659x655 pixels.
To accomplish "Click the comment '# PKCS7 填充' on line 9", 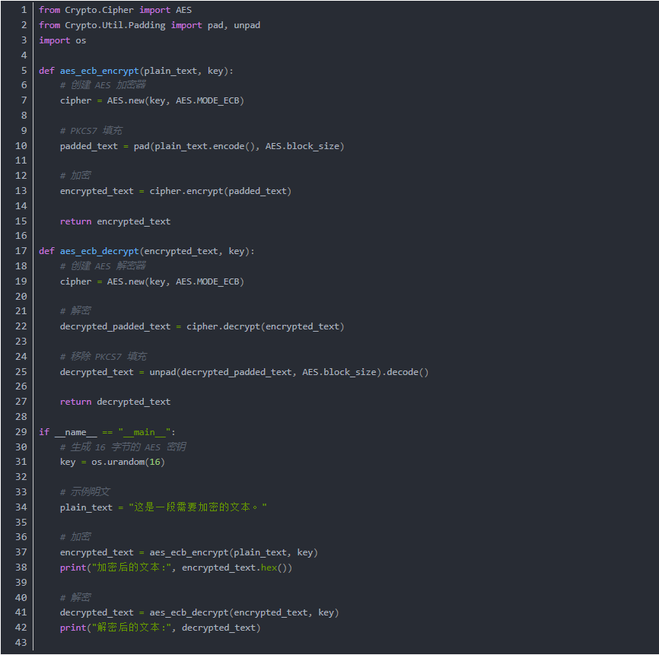I will point(91,131).
